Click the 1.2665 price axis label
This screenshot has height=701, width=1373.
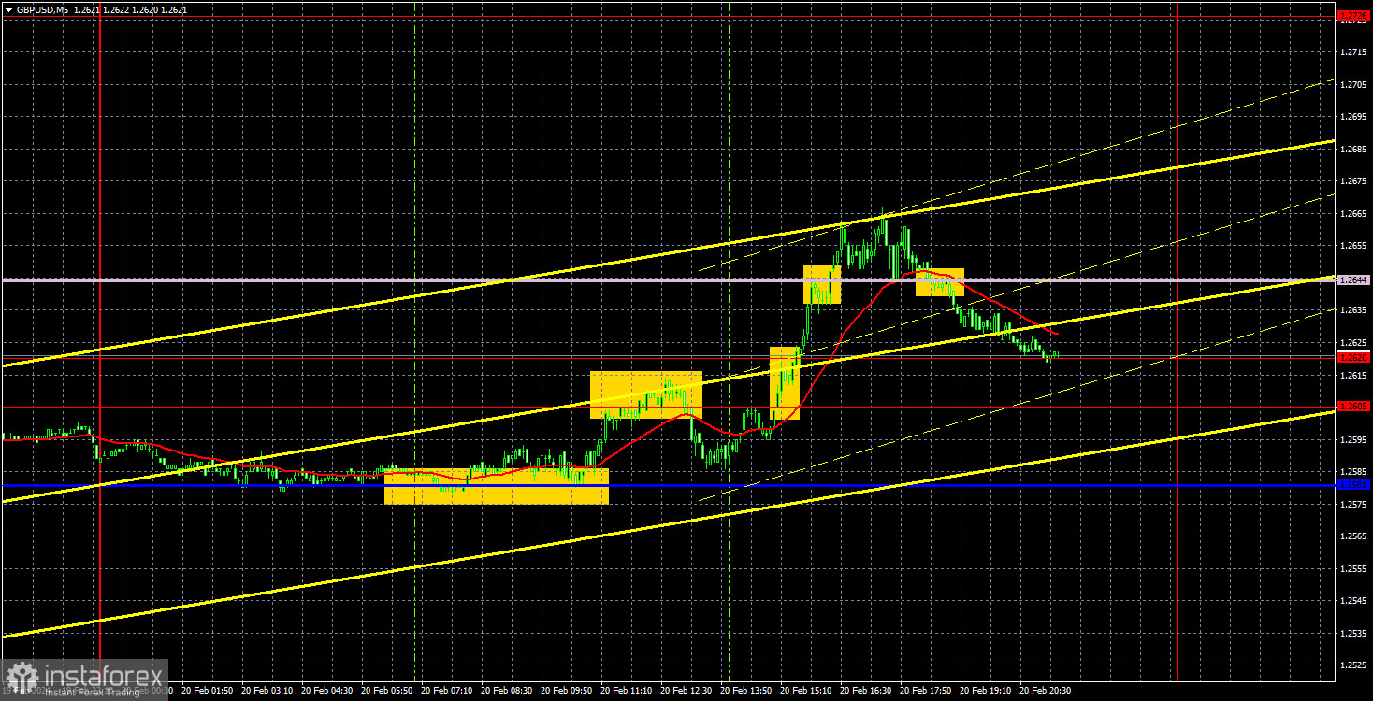tap(1353, 213)
